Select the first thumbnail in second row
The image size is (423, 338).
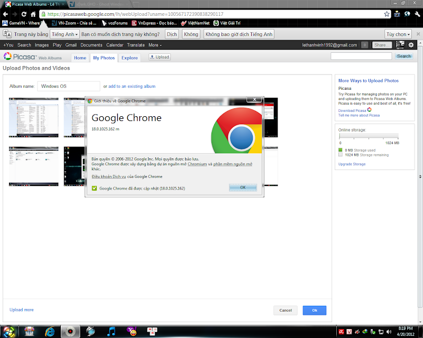pos(34,166)
